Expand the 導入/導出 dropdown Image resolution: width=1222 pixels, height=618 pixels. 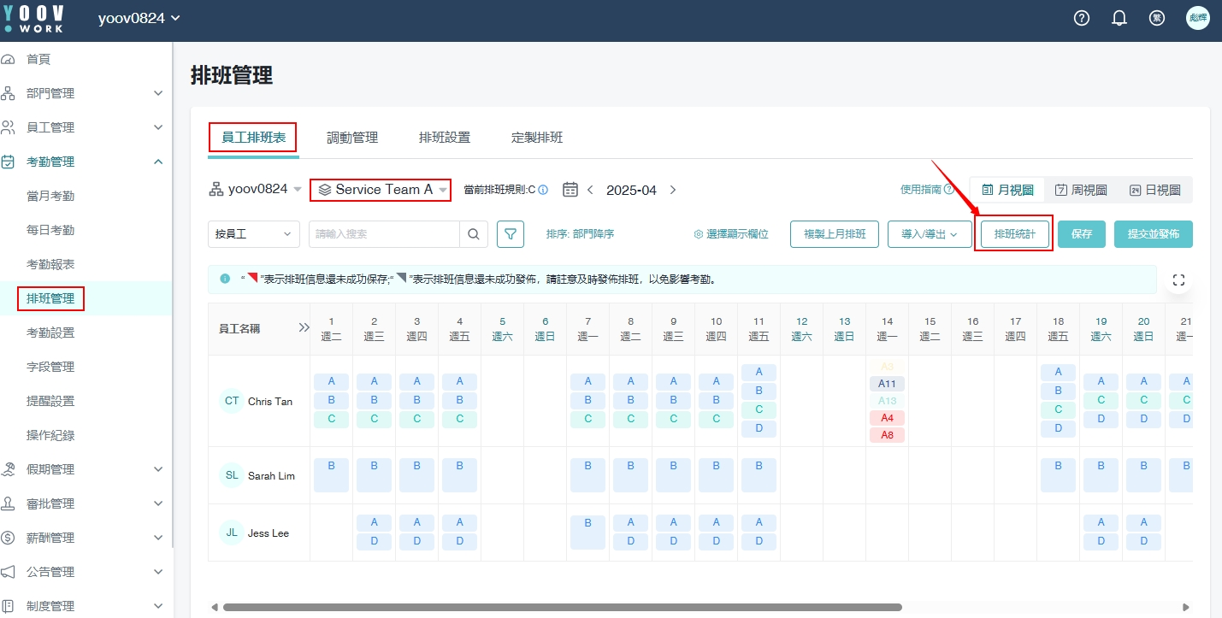pyautogui.click(x=929, y=234)
